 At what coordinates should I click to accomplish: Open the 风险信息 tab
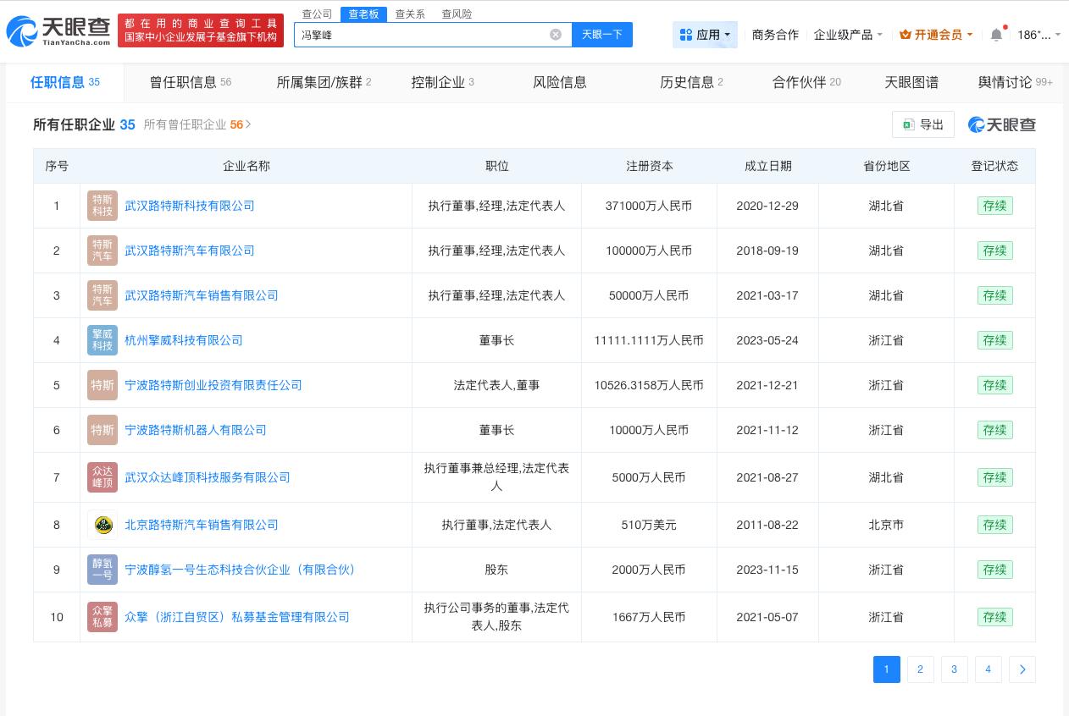(x=560, y=82)
